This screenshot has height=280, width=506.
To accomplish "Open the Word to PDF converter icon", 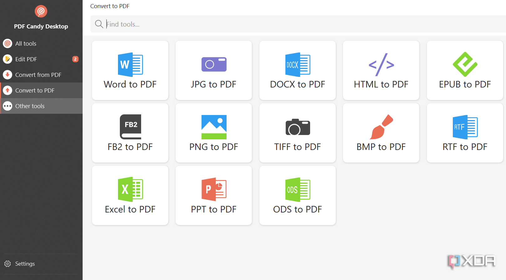I will (130, 64).
